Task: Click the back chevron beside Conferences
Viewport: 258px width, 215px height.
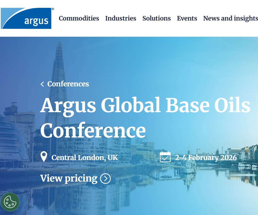Action: 42,84
